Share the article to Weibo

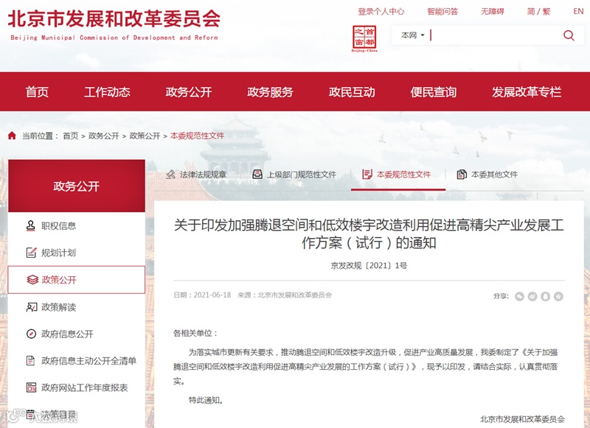[x=532, y=296]
